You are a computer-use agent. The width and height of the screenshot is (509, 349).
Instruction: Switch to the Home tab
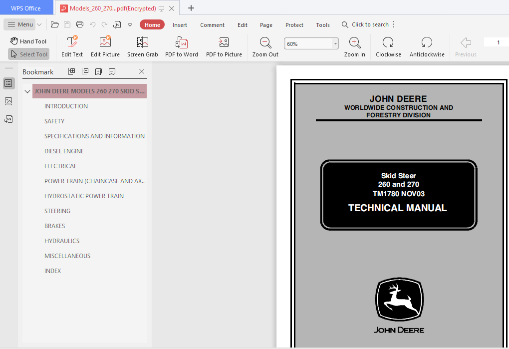[152, 24]
